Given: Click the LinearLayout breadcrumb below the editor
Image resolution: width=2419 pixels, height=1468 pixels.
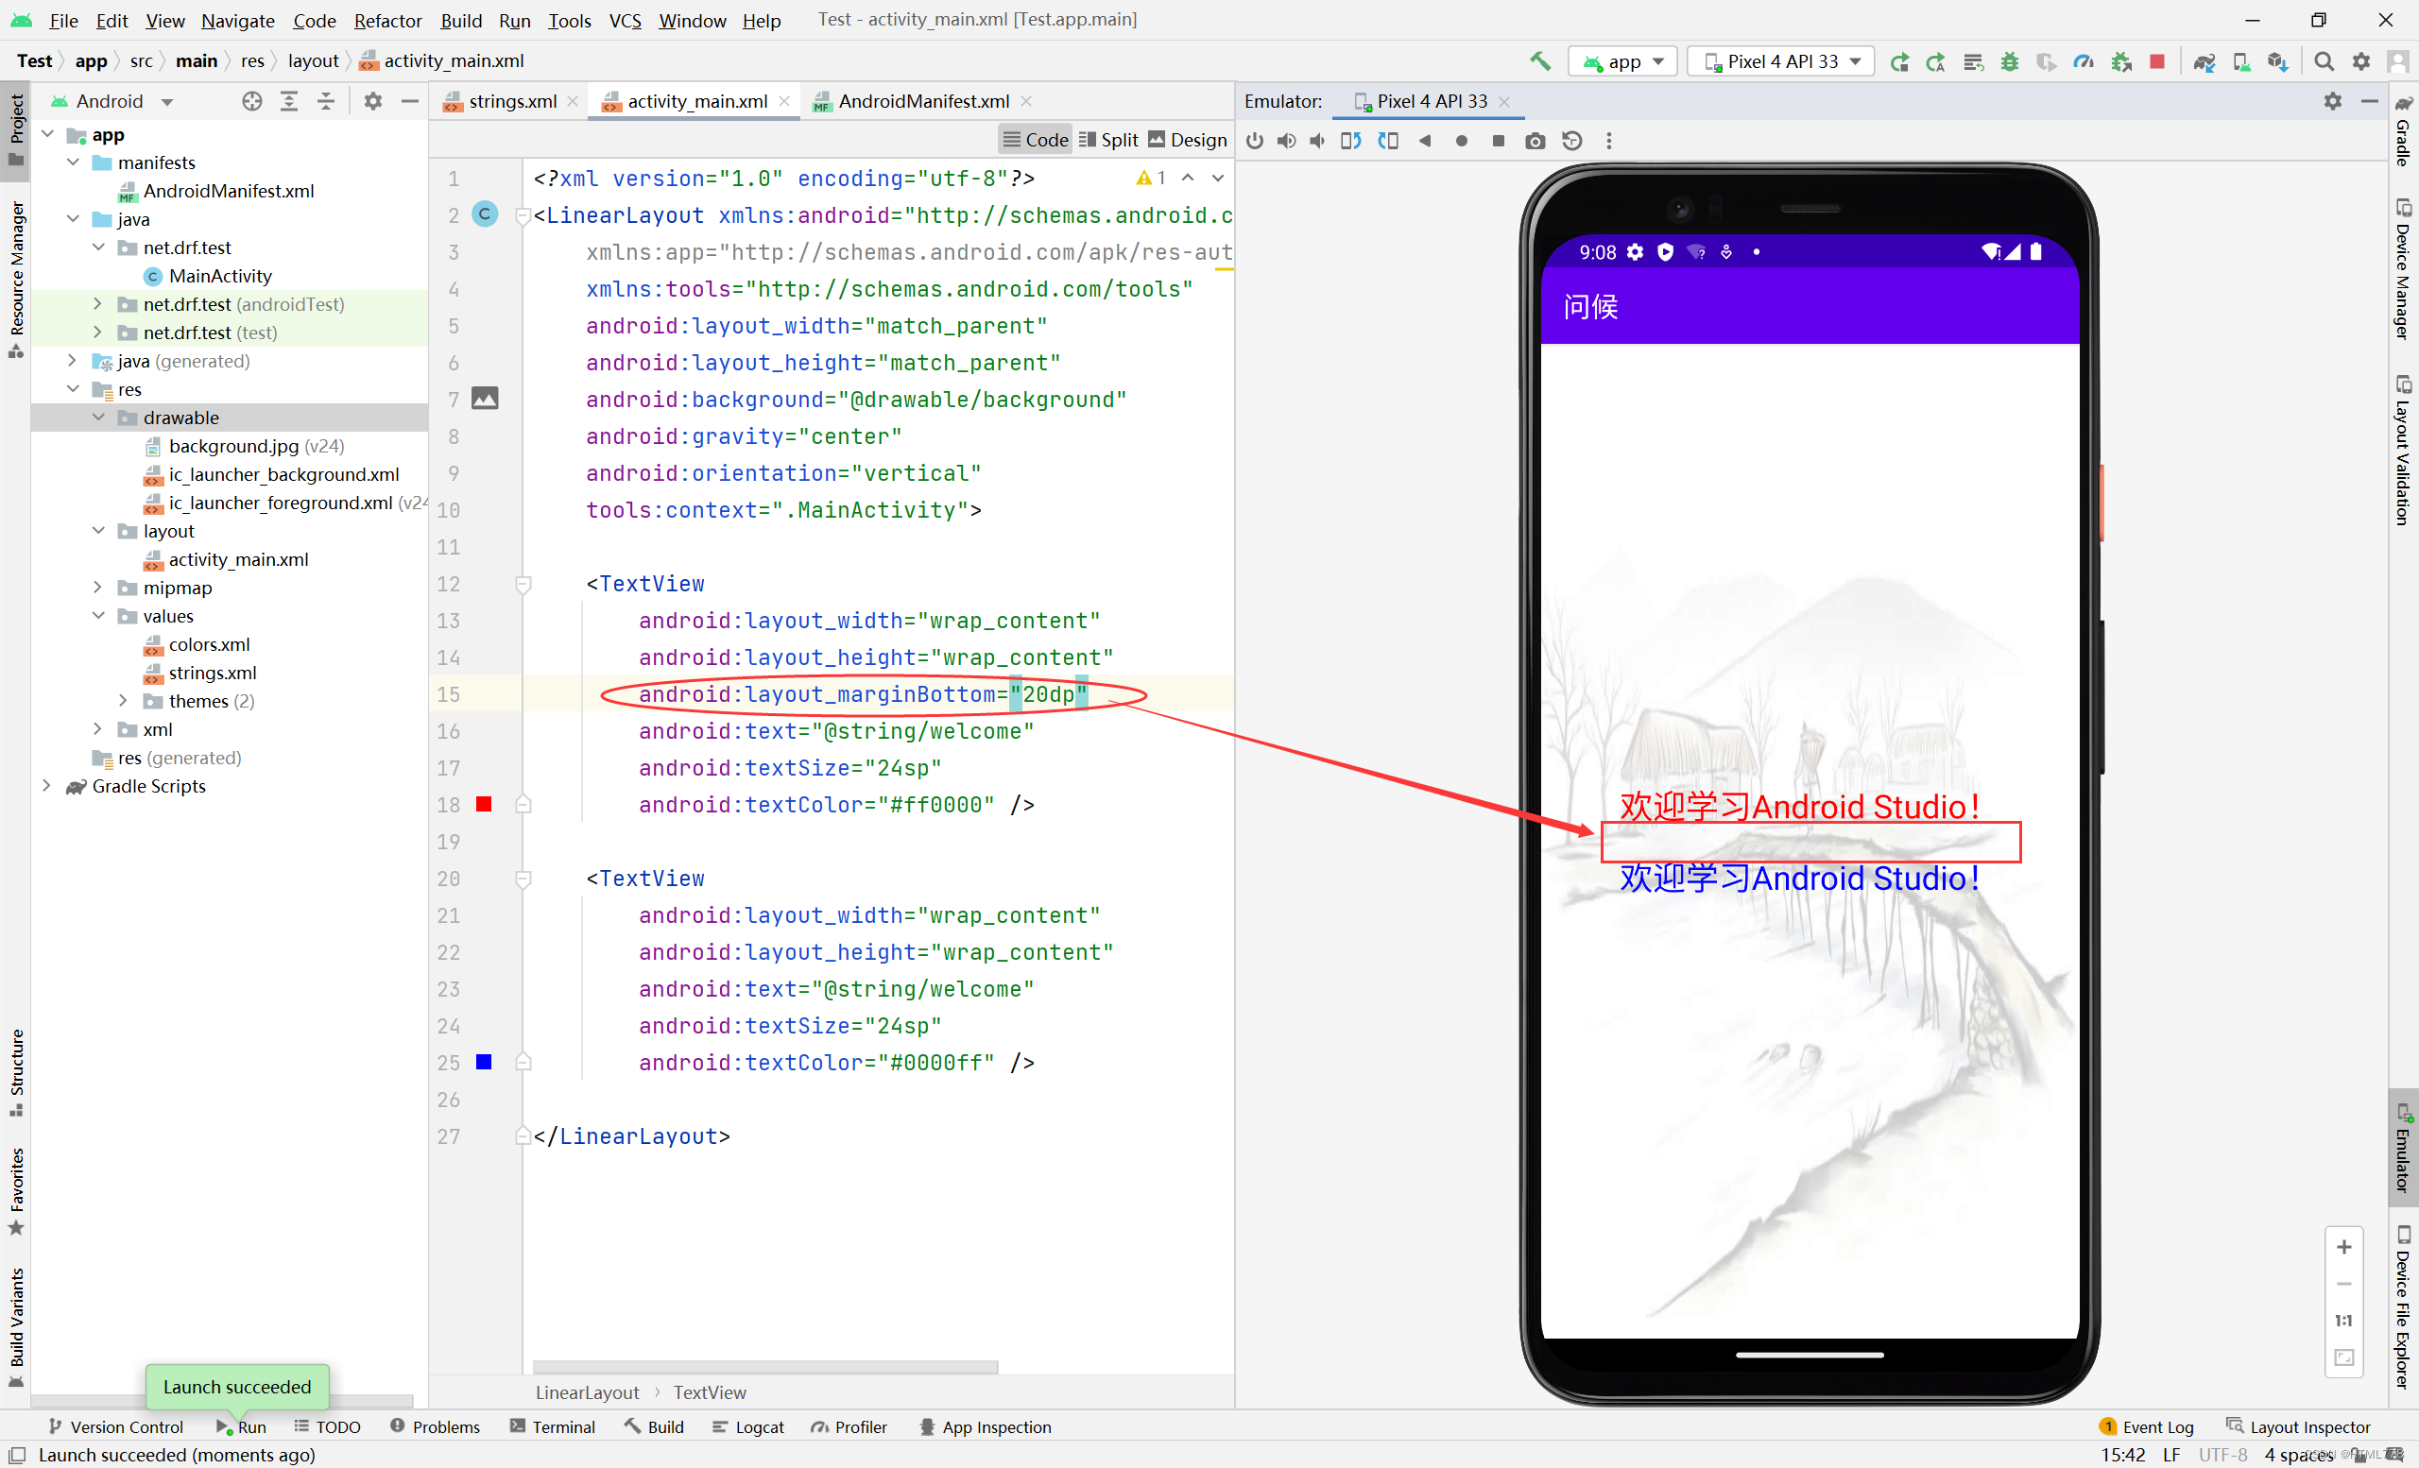Looking at the screenshot, I should tap(587, 1392).
